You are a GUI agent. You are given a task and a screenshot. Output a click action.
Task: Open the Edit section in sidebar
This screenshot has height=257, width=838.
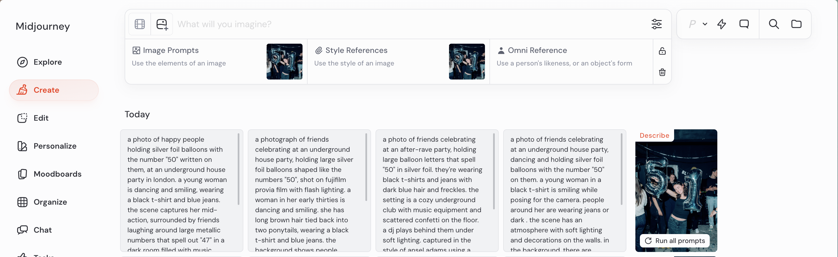pyautogui.click(x=41, y=118)
